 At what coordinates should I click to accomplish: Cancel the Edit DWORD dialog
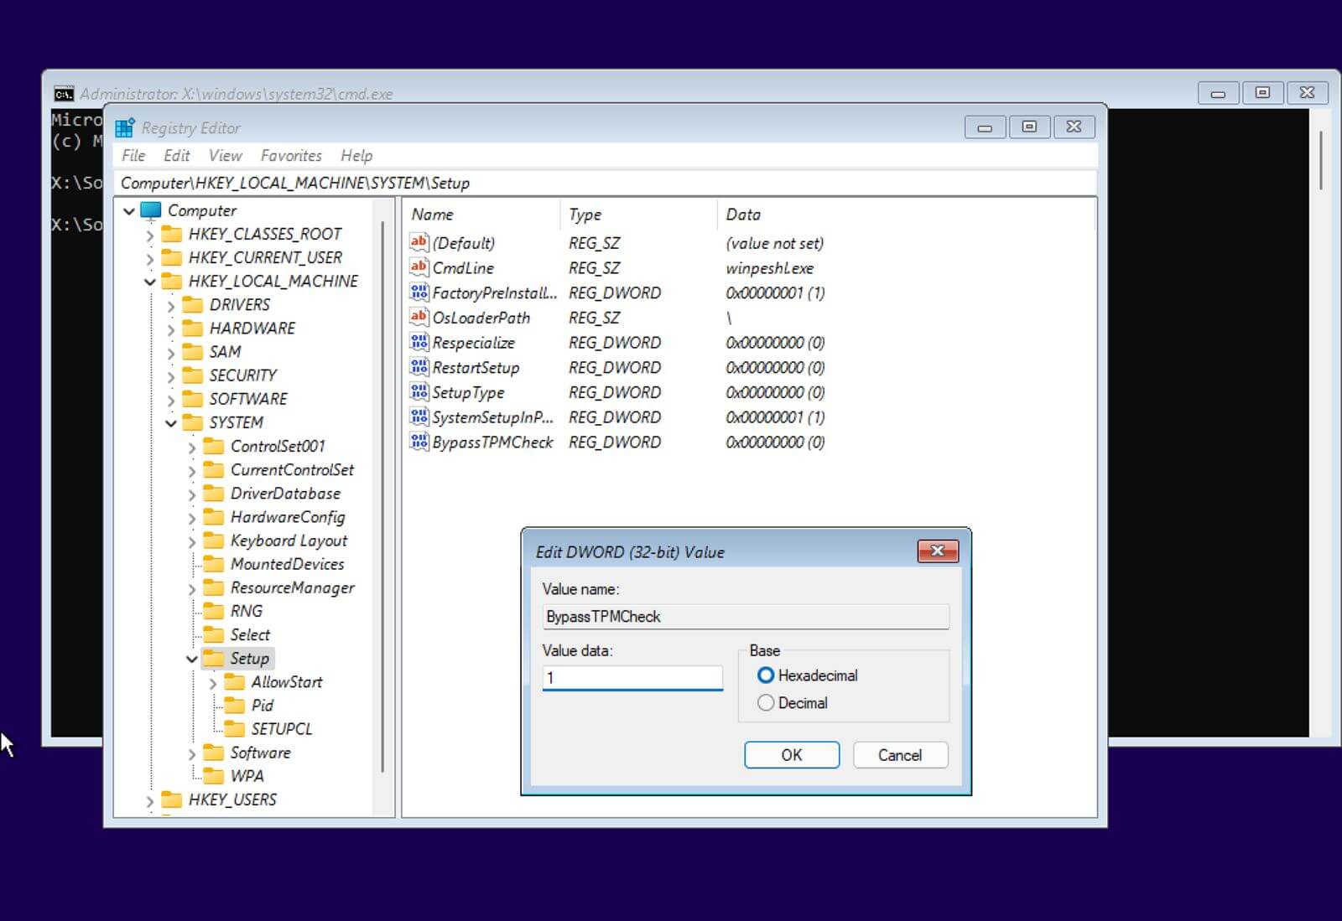[x=899, y=755]
